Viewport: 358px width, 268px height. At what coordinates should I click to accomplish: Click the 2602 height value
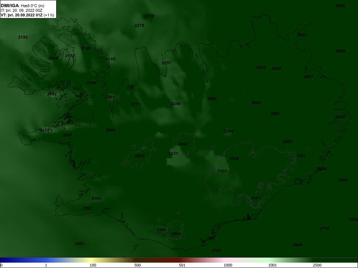pyautogui.click(x=302, y=35)
